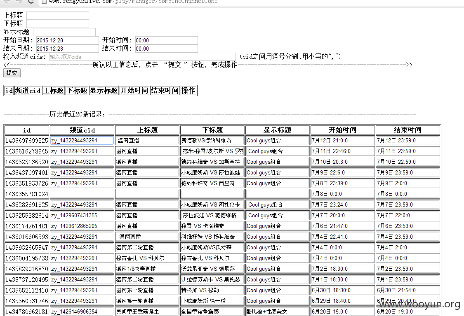
Task: Click the empty channel cid field in row 1436355781024
Action: click(x=82, y=194)
